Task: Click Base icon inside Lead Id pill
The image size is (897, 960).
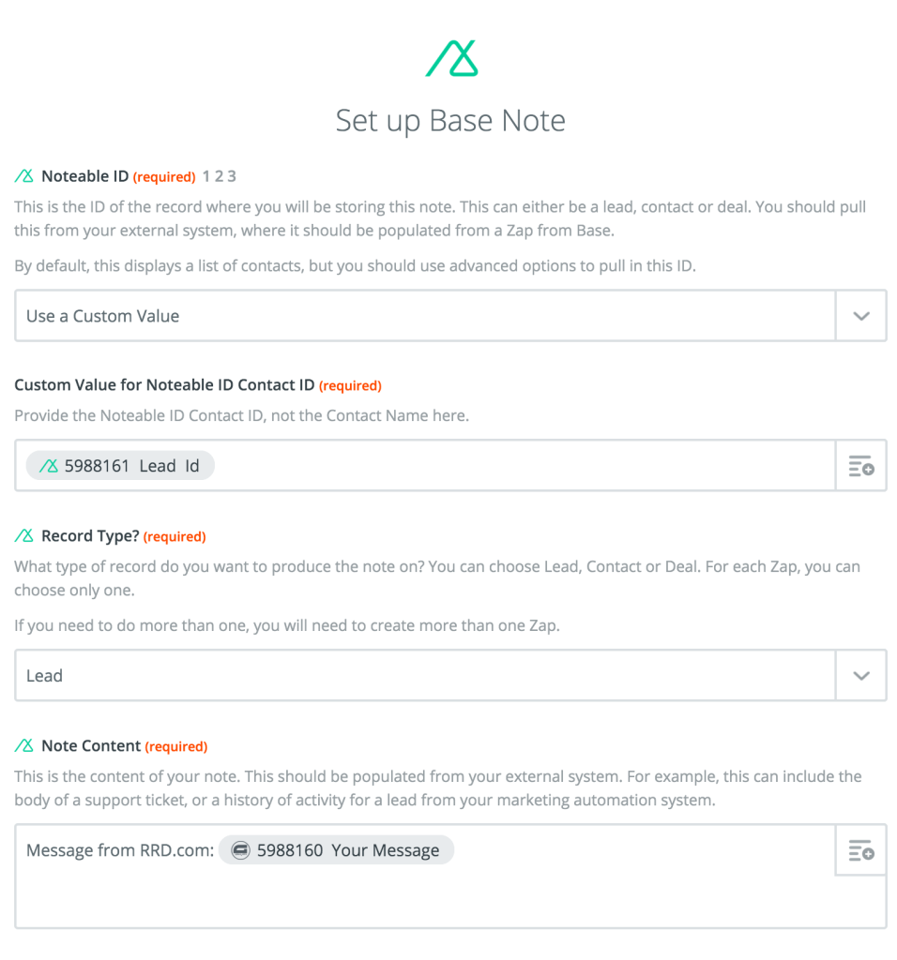Action: pos(49,466)
